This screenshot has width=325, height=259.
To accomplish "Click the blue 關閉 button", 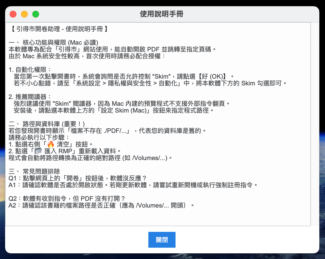I will [162, 240].
